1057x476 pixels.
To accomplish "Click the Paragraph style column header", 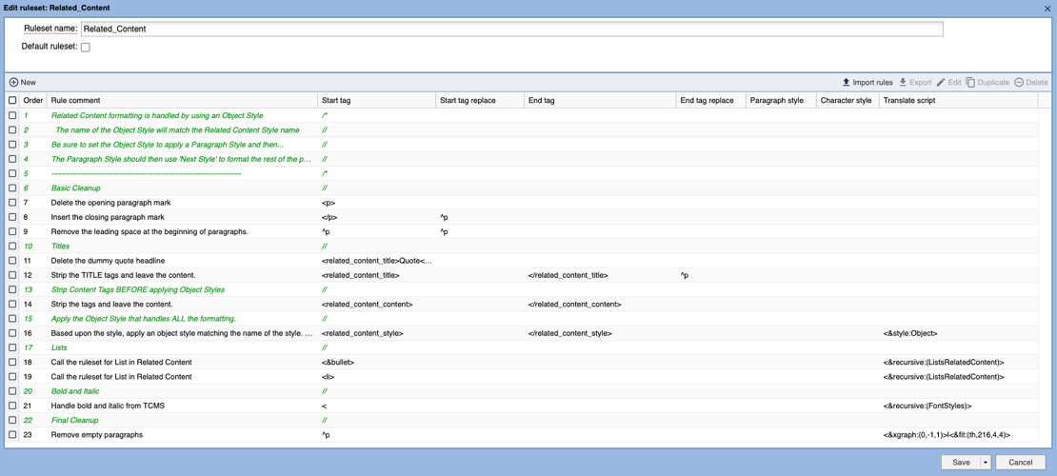I will [780, 100].
